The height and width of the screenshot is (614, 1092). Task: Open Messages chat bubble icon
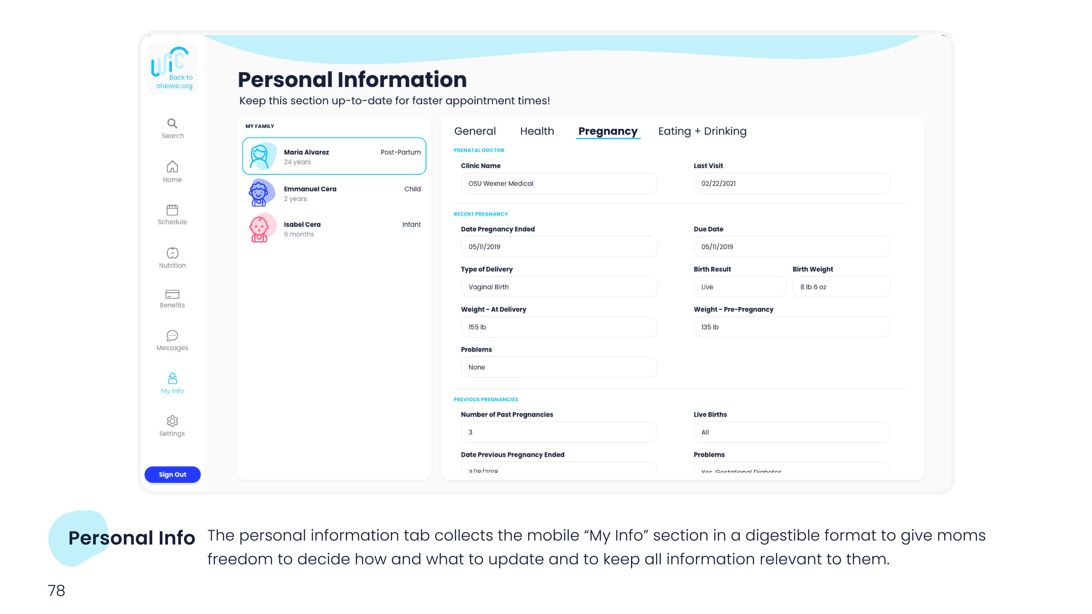coord(172,336)
